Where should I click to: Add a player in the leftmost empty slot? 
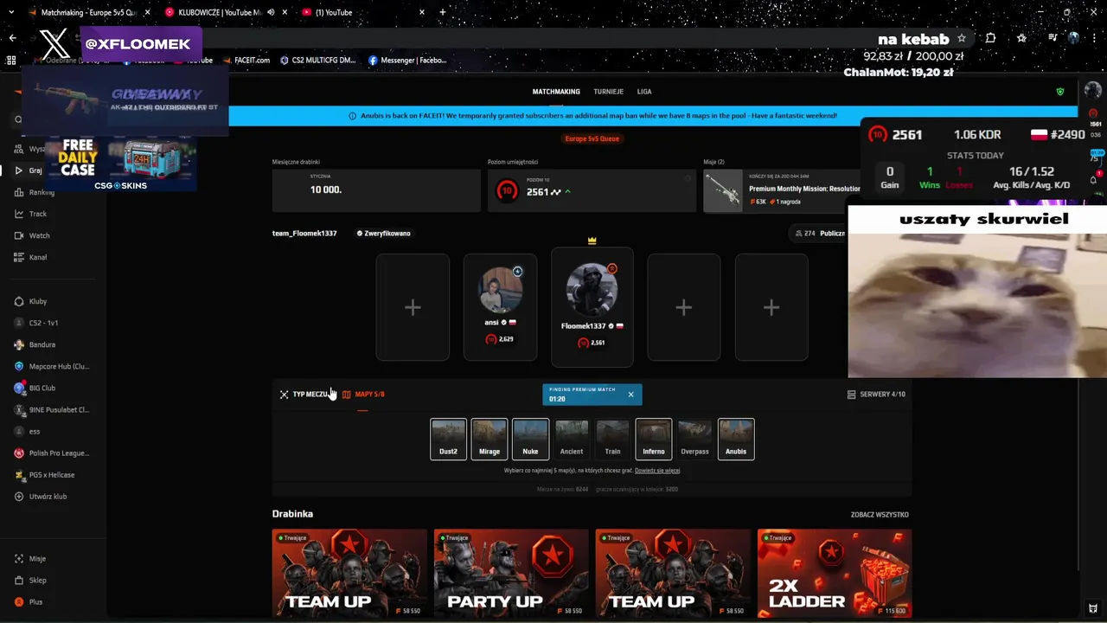point(413,307)
